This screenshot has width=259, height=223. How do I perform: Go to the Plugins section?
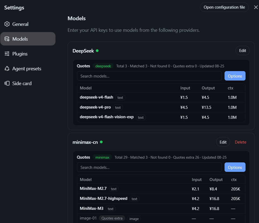pyautogui.click(x=28, y=54)
